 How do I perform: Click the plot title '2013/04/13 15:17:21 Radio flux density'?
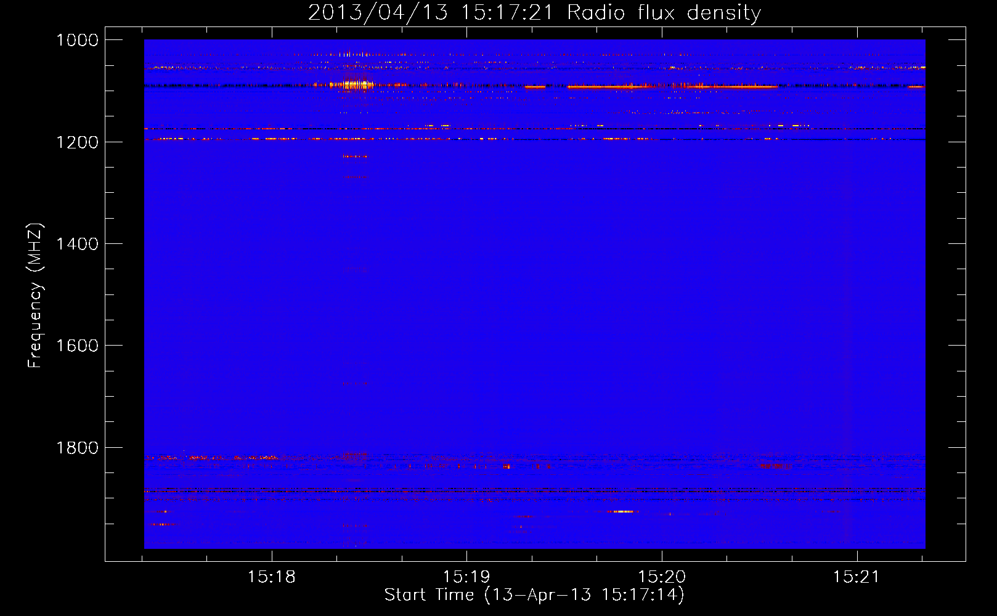(x=534, y=13)
